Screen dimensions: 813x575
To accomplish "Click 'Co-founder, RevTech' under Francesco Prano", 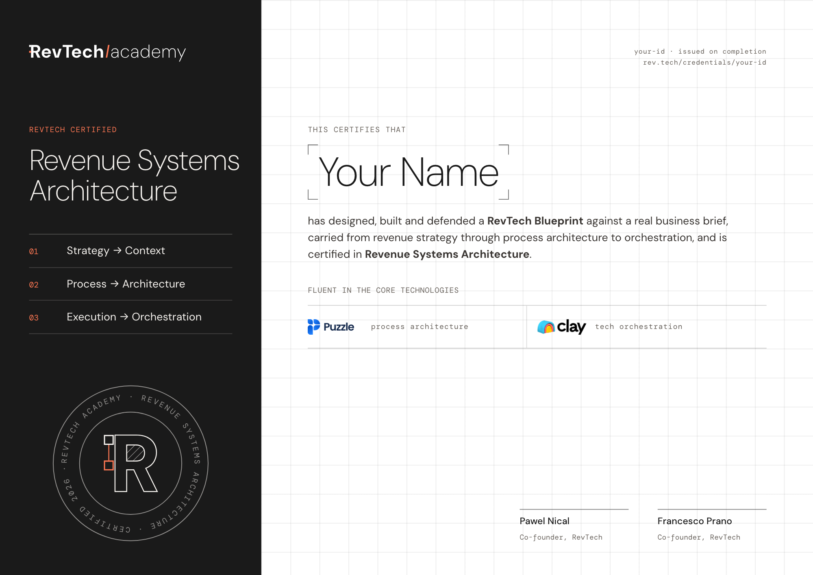I will tap(699, 537).
